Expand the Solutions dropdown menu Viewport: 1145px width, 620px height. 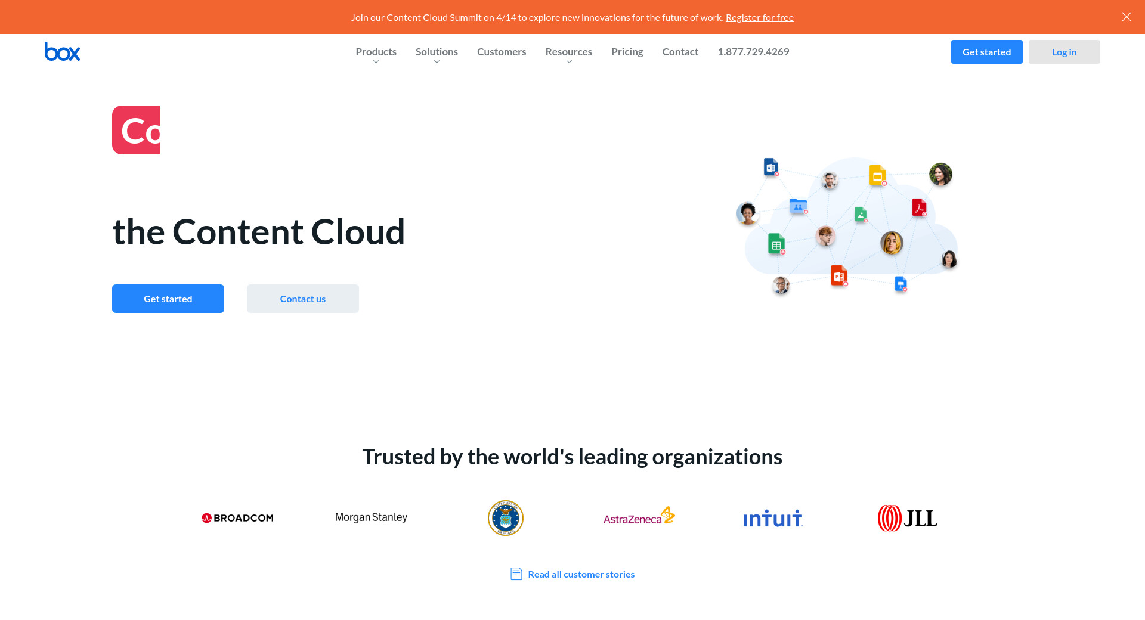click(x=437, y=52)
